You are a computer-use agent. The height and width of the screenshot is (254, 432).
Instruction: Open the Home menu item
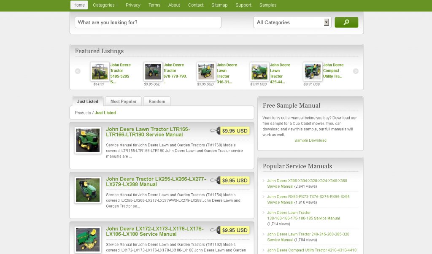(79, 5)
